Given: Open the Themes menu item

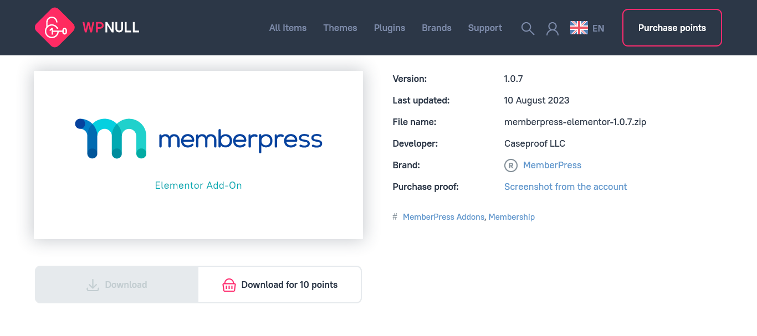Looking at the screenshot, I should 340,28.
